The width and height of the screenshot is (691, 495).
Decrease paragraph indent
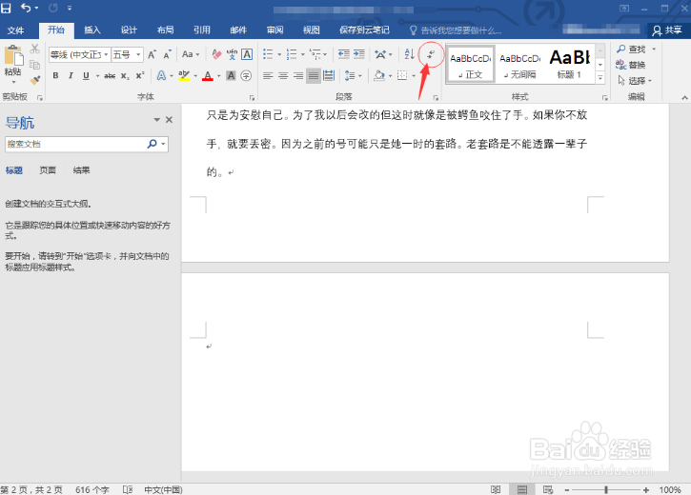pos(344,54)
